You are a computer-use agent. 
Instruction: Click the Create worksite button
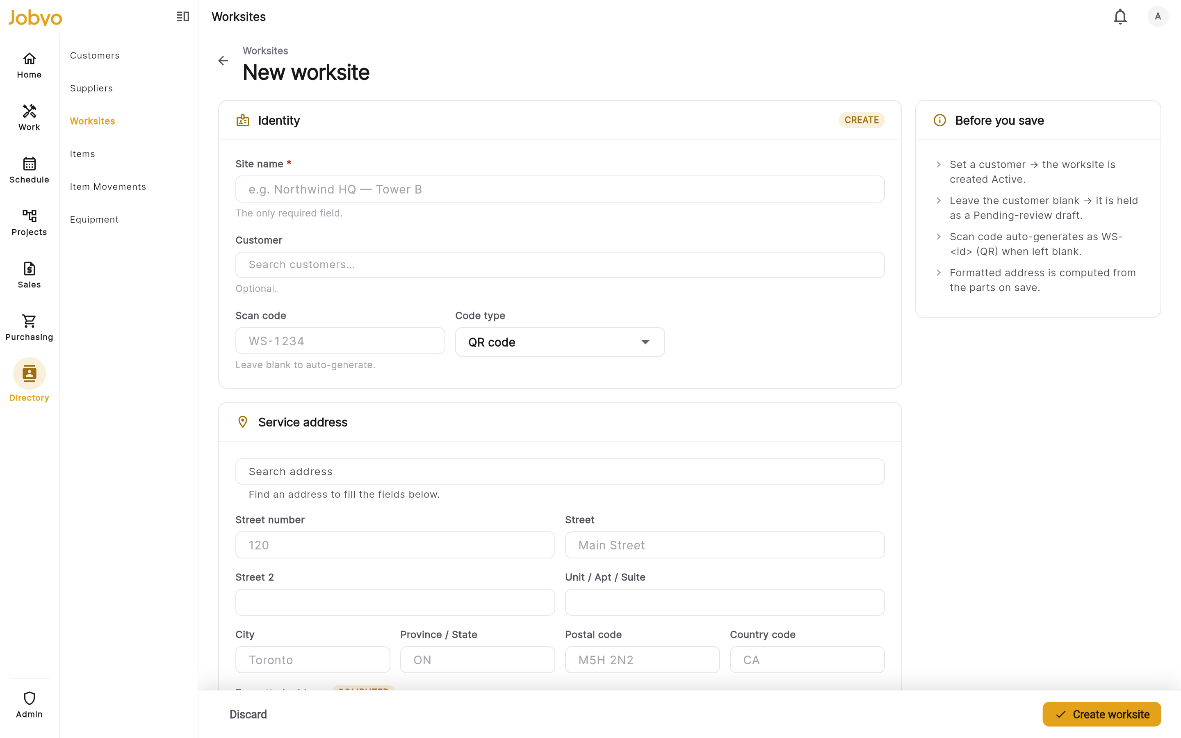click(1101, 714)
